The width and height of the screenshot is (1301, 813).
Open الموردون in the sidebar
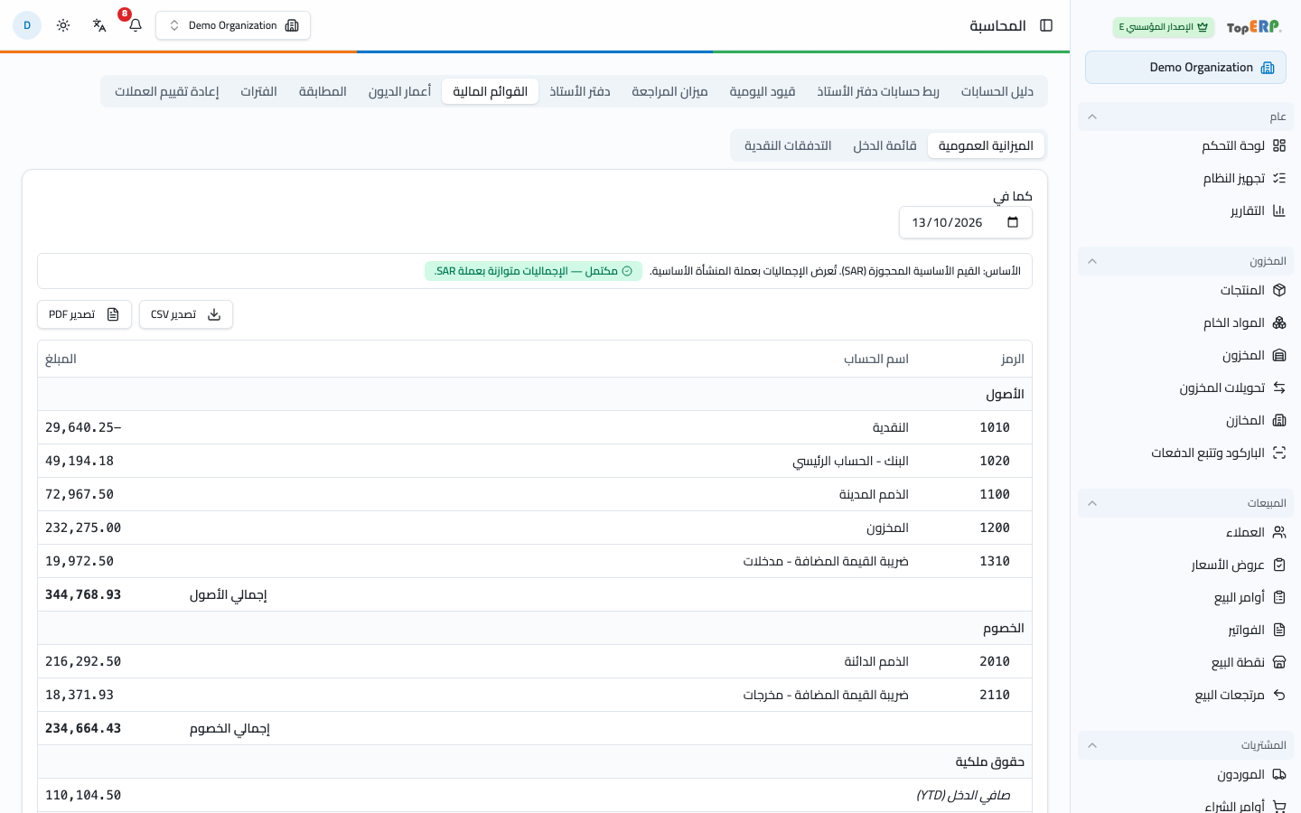tap(1185, 774)
